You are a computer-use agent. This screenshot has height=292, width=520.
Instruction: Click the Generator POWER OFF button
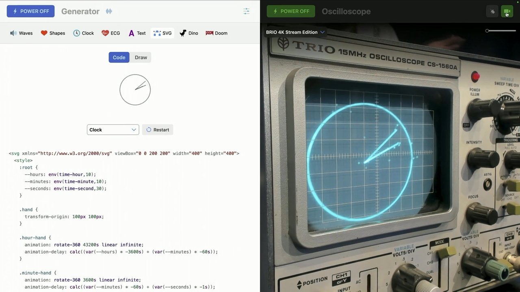[30, 11]
